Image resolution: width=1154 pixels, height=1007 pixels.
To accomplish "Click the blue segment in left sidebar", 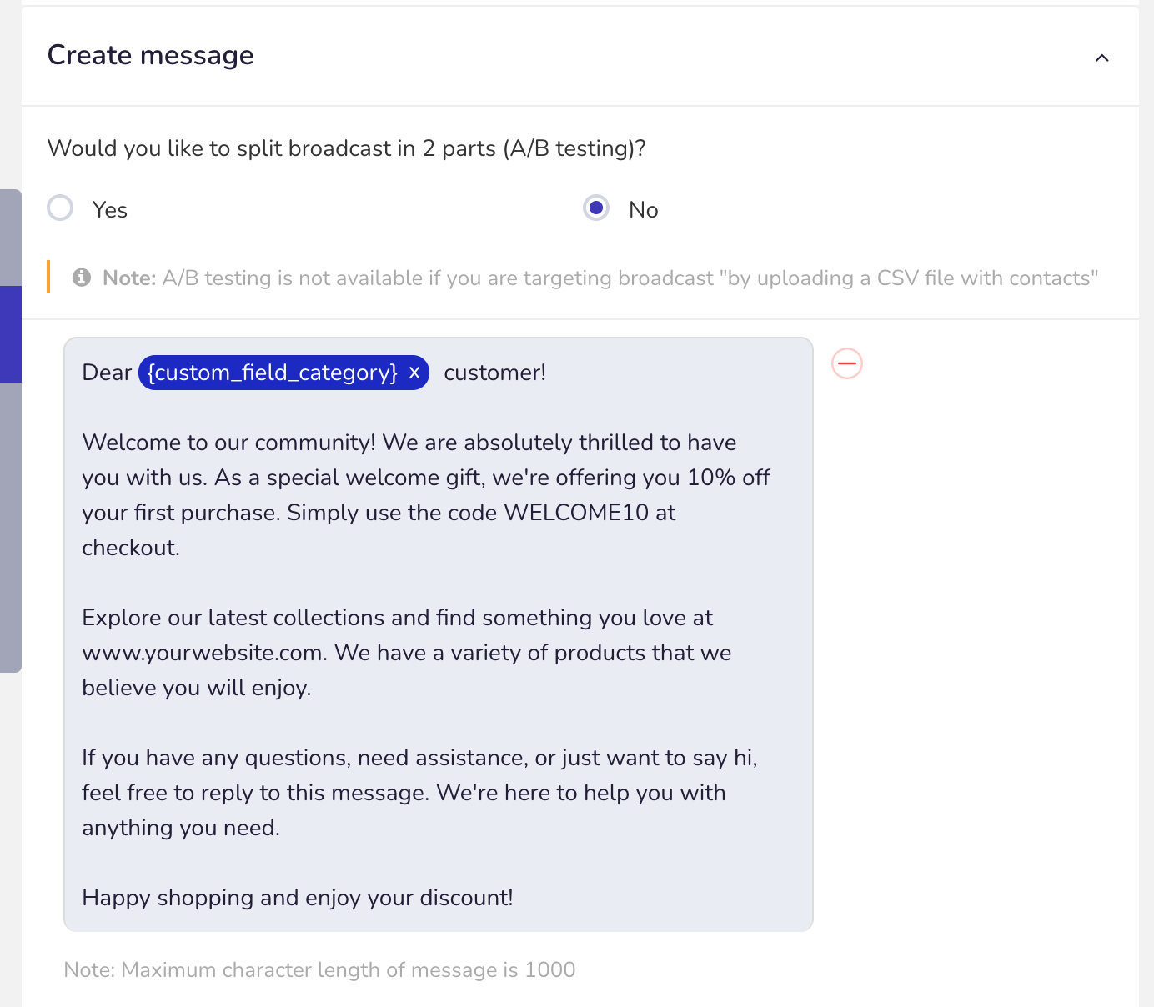I will tap(11, 334).
